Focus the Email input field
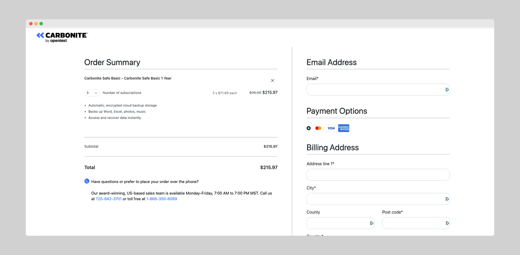520x255 pixels. pyautogui.click(x=378, y=90)
